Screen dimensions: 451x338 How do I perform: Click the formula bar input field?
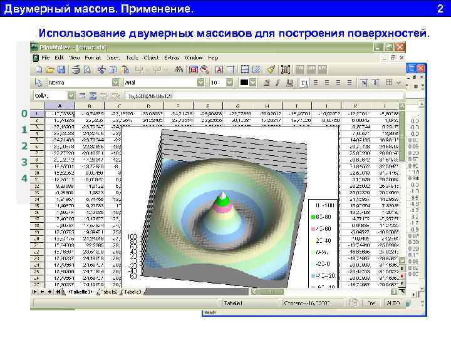264,96
